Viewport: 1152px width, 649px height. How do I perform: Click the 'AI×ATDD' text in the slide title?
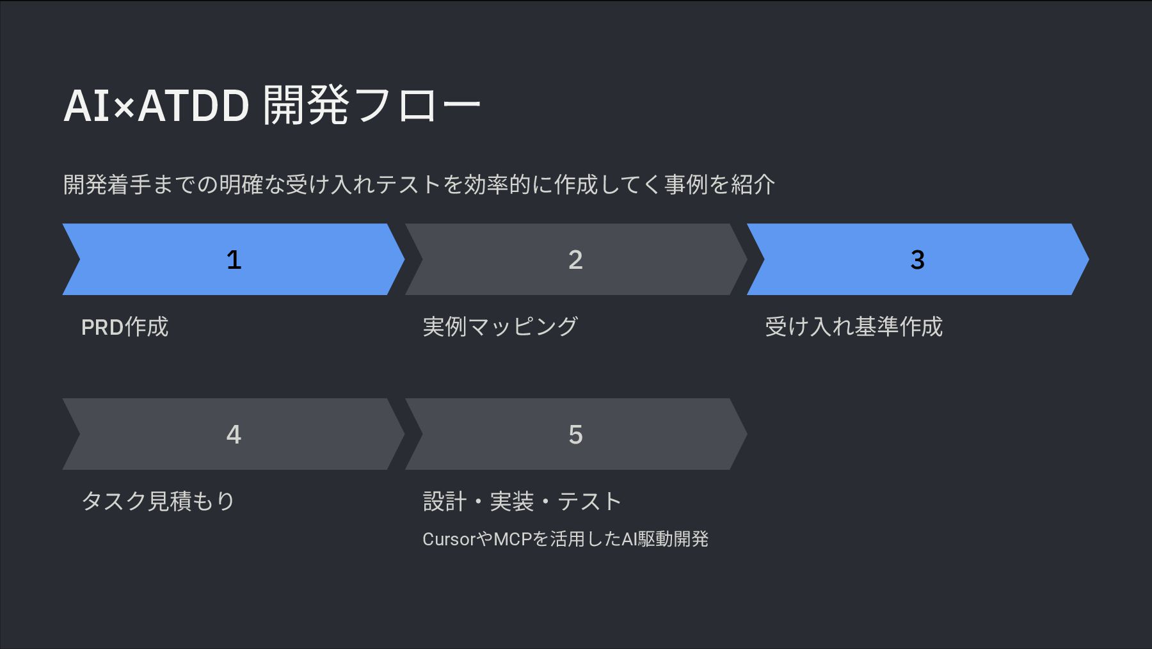click(156, 106)
